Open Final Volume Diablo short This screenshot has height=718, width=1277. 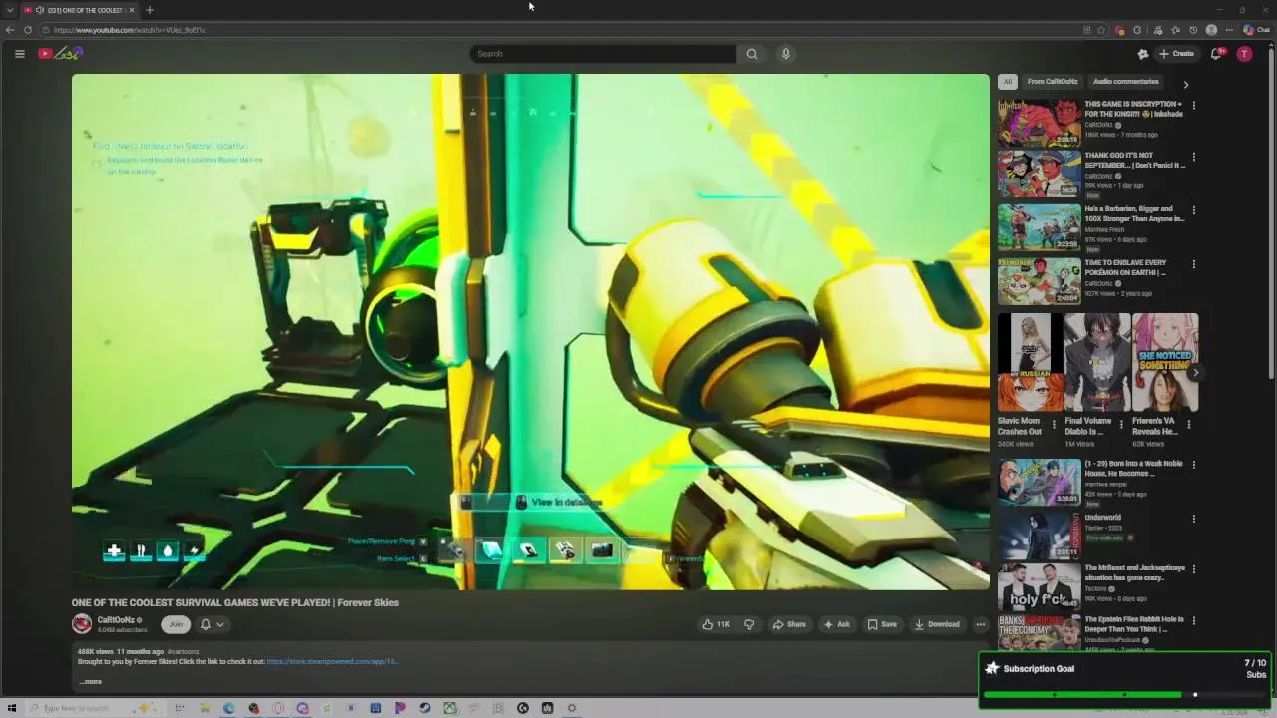point(1097,363)
